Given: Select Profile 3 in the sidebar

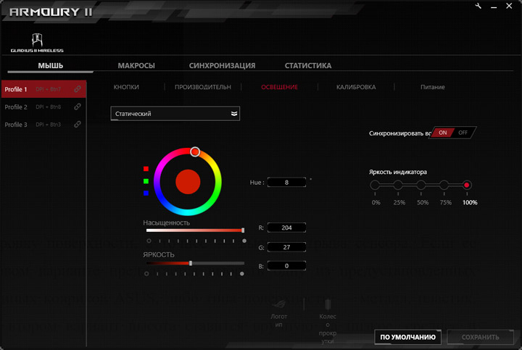Looking at the screenshot, I should 43,125.
